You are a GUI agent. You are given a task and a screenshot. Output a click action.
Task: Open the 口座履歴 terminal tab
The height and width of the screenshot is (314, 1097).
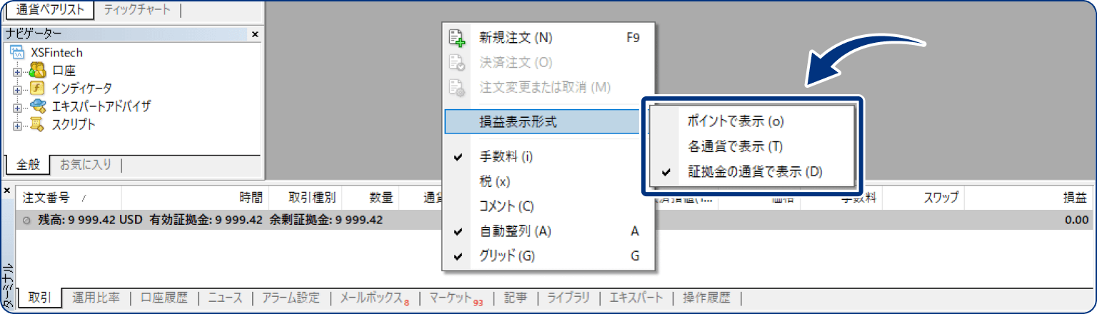[x=164, y=298]
